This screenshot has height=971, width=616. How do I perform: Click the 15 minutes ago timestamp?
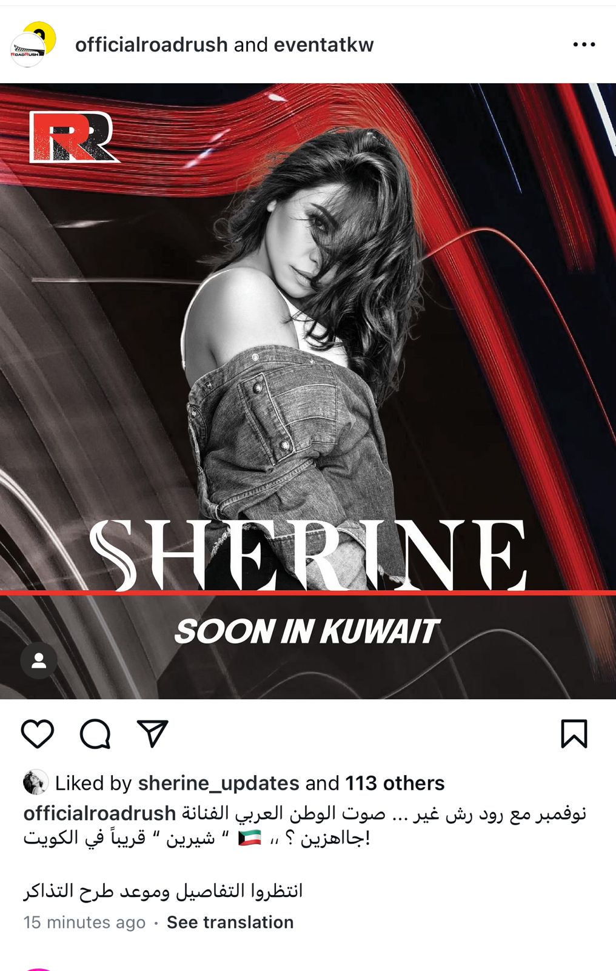pyautogui.click(x=85, y=922)
